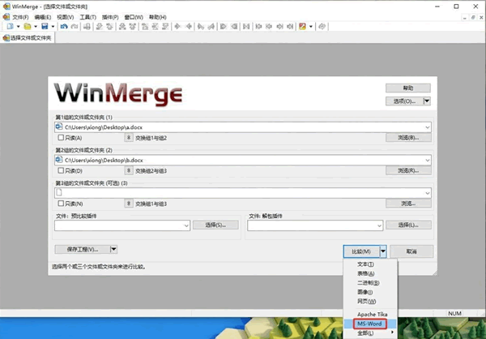Enable 只读(D) read-only for second file

click(x=61, y=170)
